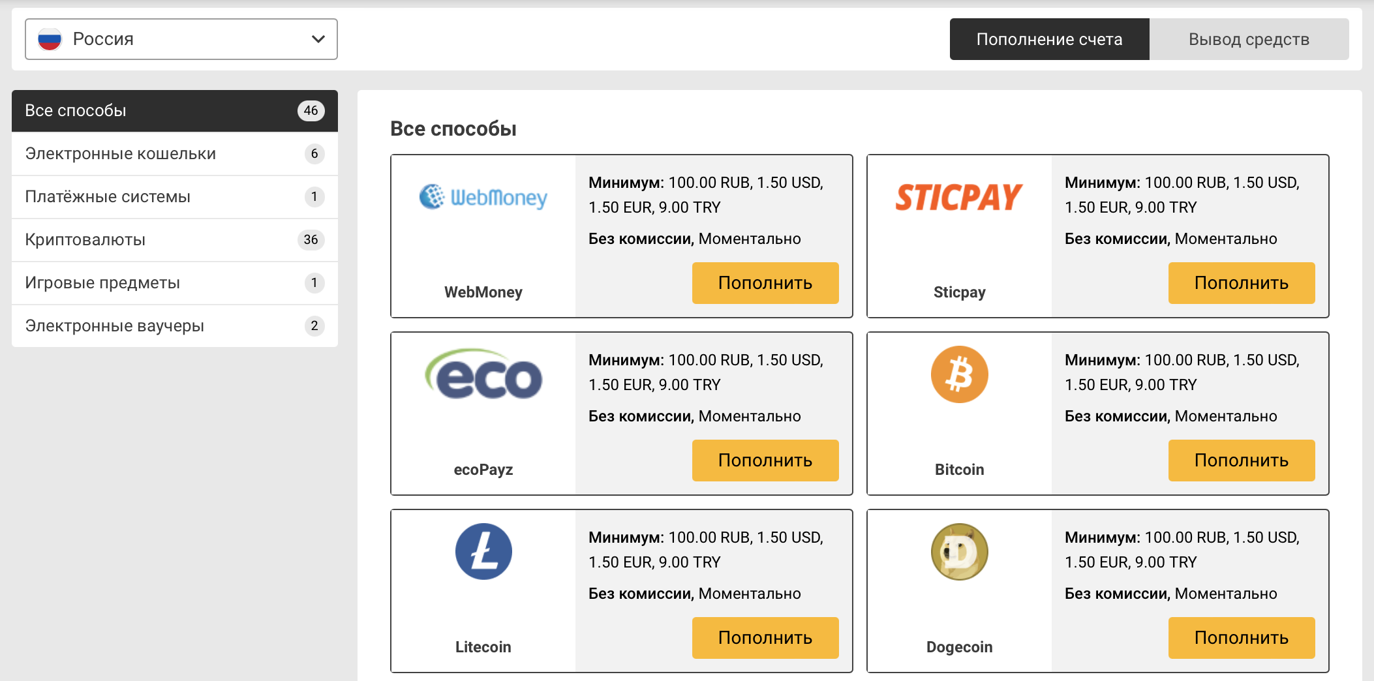
Task: Click the Russian flag icon
Action: (50, 39)
